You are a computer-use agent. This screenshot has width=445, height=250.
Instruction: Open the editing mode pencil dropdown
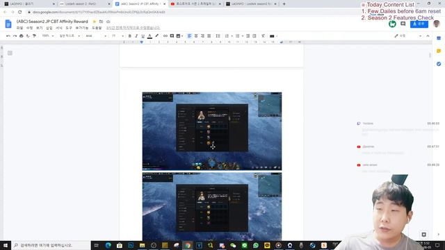point(408,36)
